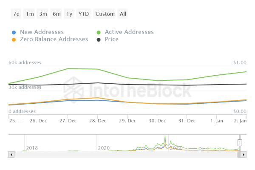Click the navigator scrollbar left arrow
255x170 pixels.
click(x=11, y=154)
